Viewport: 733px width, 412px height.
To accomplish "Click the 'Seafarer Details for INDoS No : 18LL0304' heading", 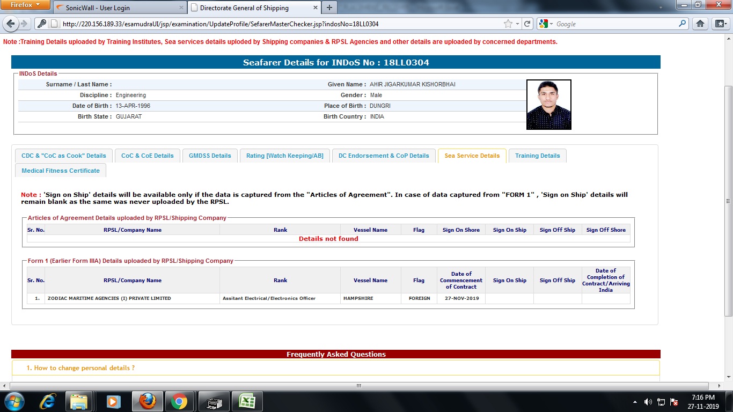I will (x=336, y=62).
